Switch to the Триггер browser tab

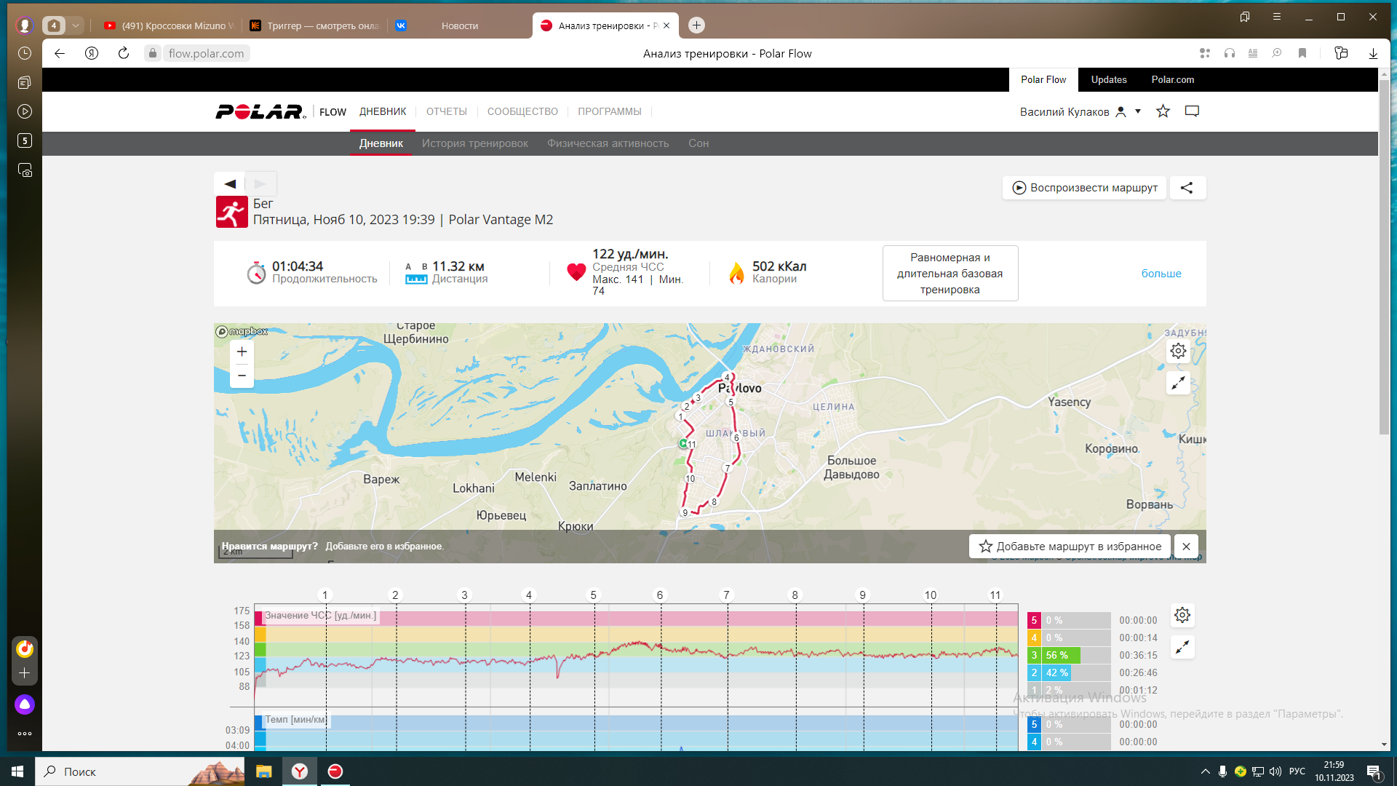(314, 25)
